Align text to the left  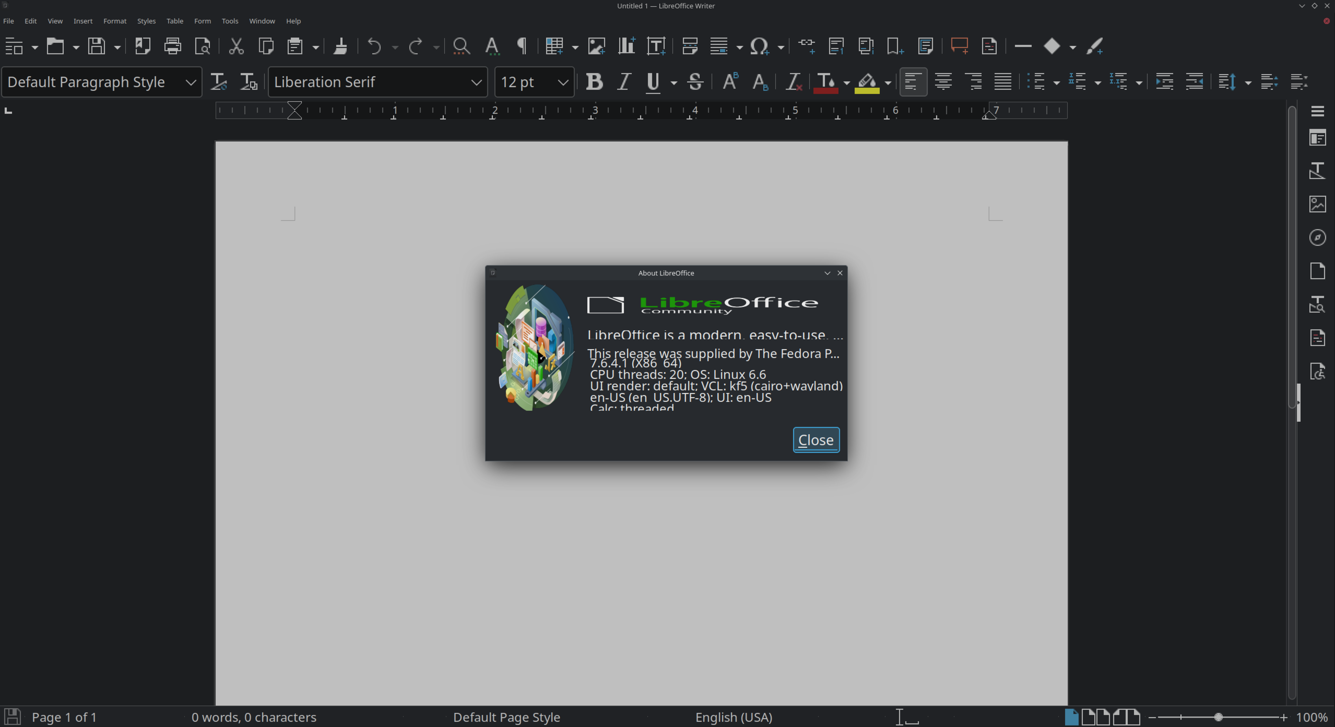[x=913, y=82]
